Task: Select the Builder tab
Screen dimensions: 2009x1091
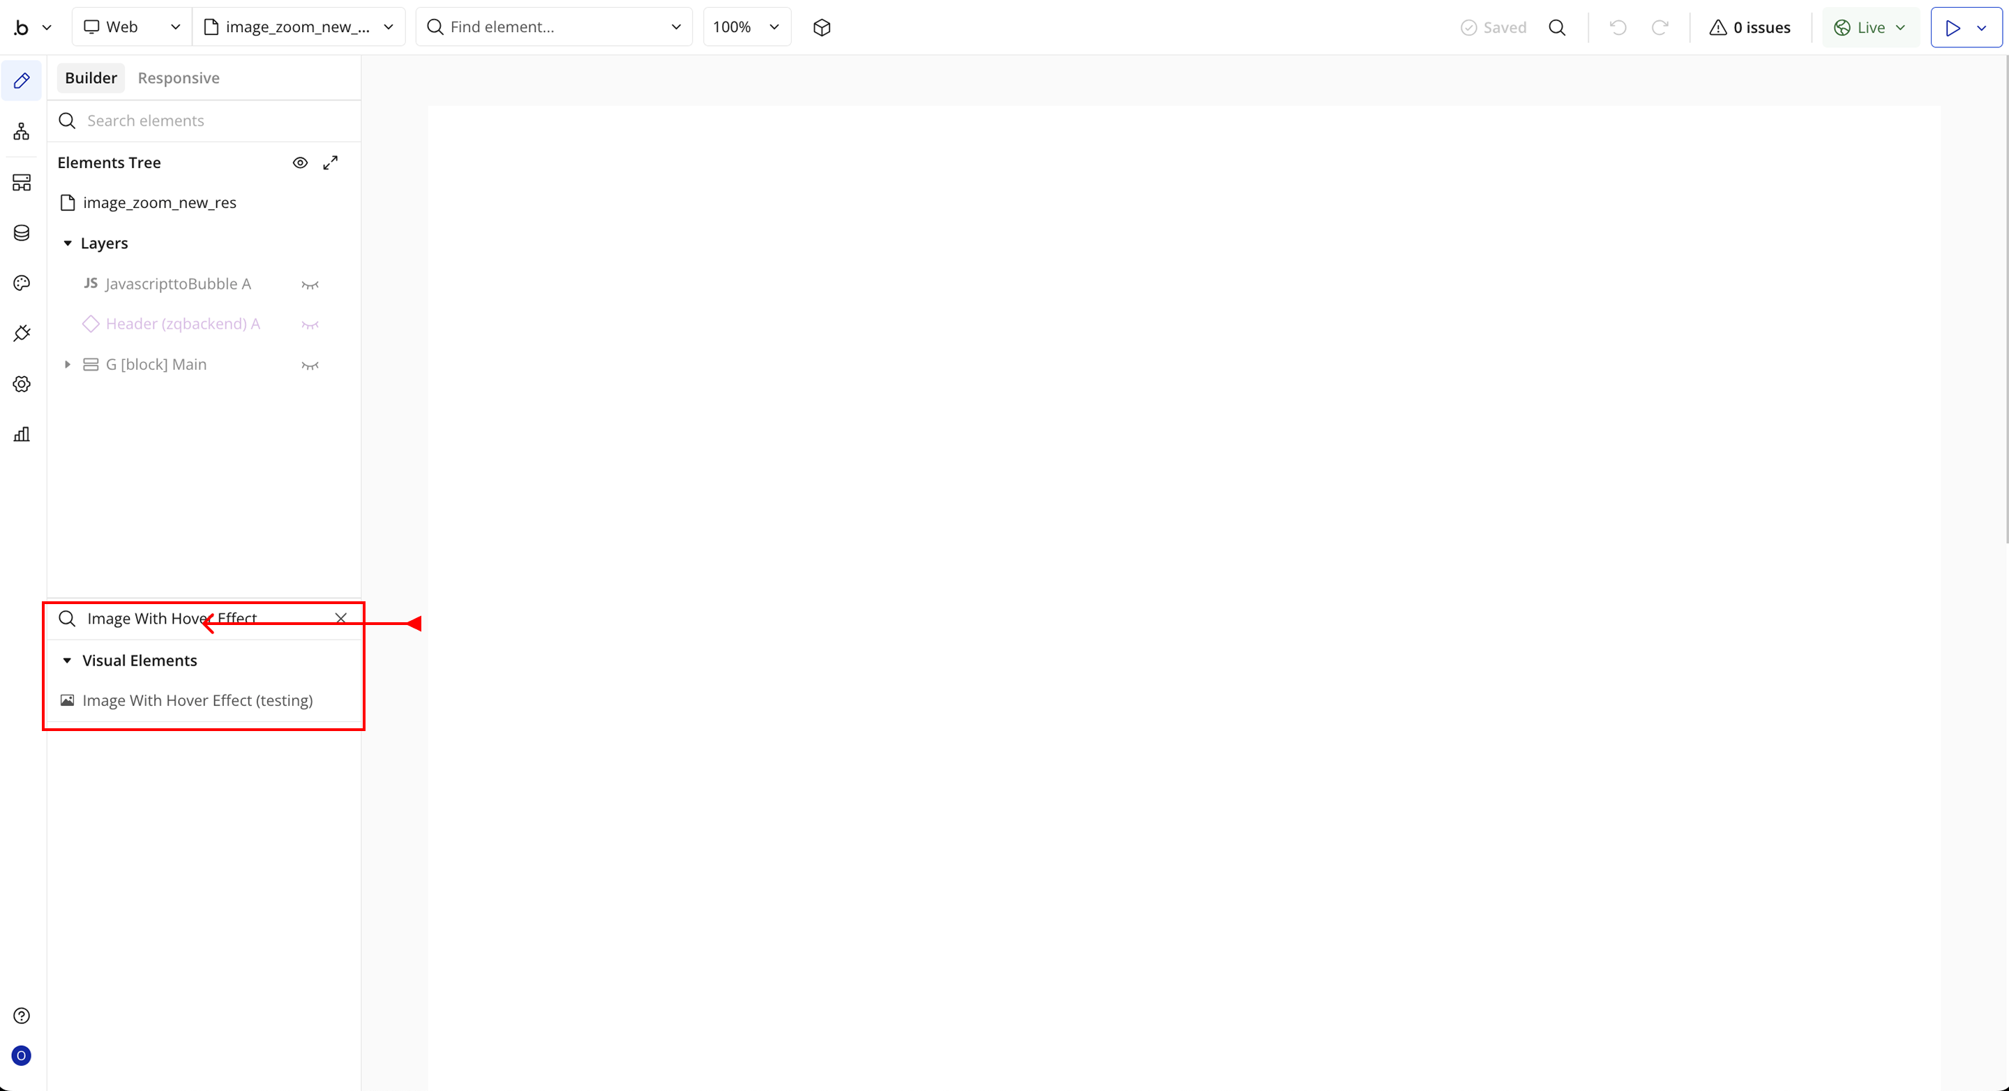Action: click(x=91, y=78)
